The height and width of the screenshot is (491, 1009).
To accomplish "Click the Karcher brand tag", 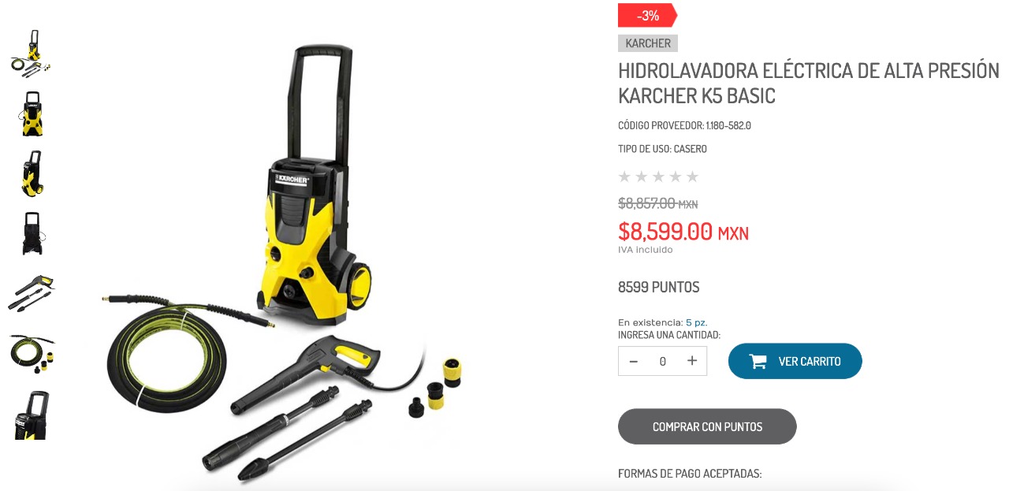I will coord(648,43).
